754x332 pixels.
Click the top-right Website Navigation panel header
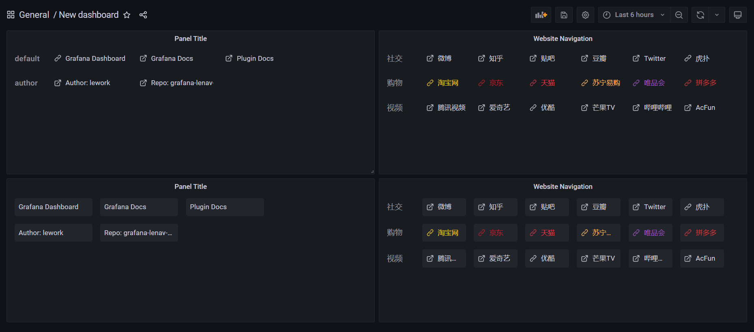pyautogui.click(x=563, y=39)
